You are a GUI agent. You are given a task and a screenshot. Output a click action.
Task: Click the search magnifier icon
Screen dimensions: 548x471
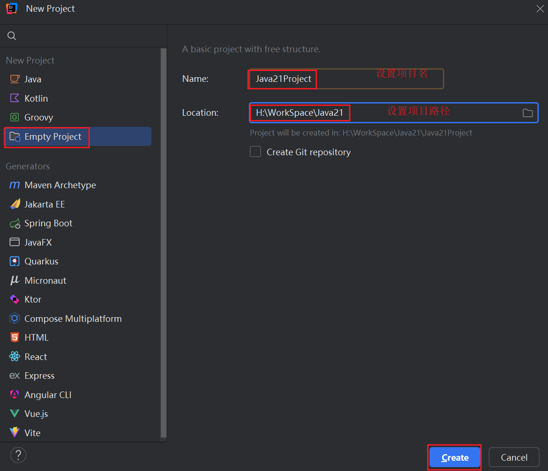point(12,36)
